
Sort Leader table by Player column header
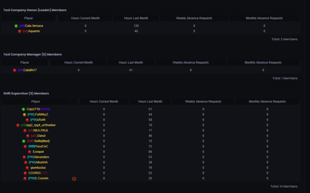(29, 18)
